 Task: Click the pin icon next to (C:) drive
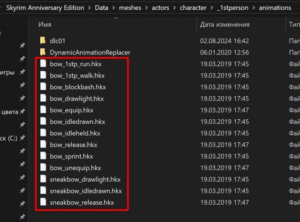point(22,138)
